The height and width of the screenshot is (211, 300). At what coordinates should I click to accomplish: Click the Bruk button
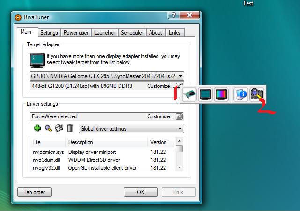(x=179, y=192)
